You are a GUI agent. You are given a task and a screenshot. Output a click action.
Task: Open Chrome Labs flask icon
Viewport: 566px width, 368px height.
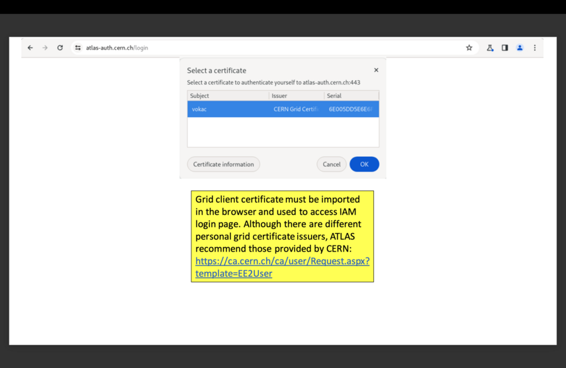490,48
